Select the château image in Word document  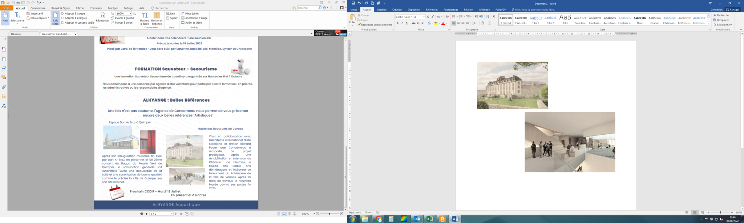point(513,85)
